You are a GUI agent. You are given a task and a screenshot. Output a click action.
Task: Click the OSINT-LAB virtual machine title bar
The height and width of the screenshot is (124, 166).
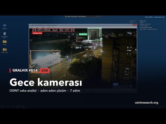(x=83, y=17)
